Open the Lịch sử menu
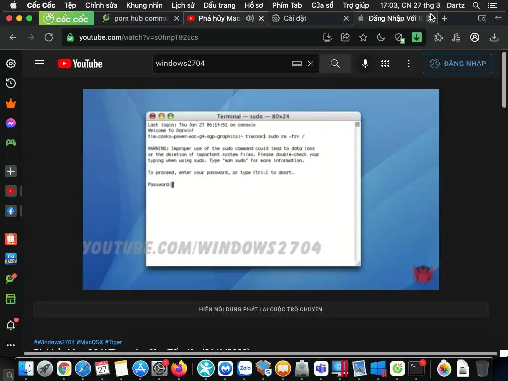The image size is (508, 381). point(183,5)
